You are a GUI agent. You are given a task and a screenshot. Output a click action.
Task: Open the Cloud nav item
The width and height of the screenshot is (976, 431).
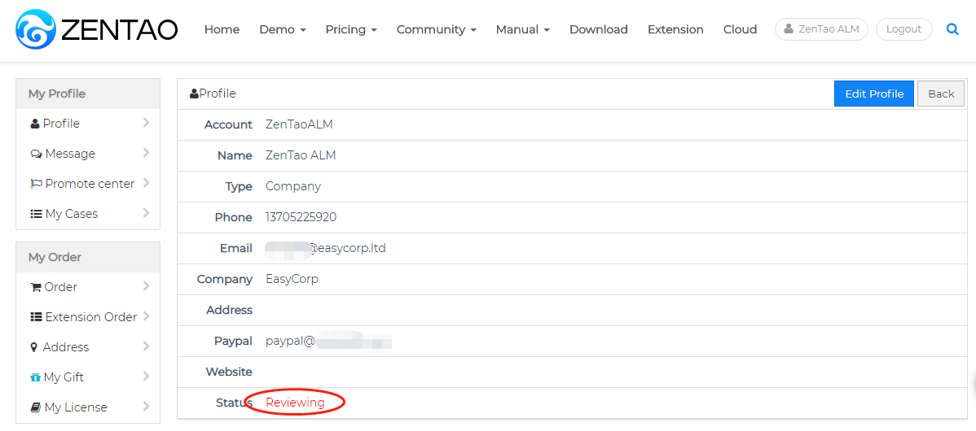[x=740, y=29]
